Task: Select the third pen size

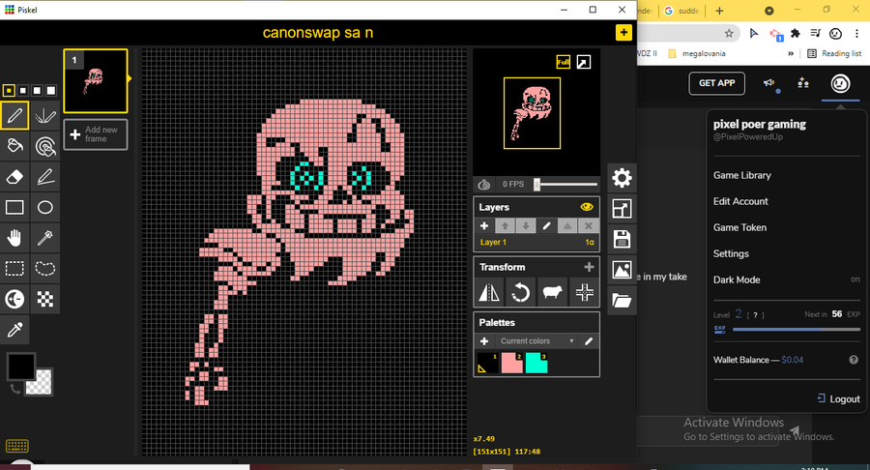Action: [x=37, y=91]
